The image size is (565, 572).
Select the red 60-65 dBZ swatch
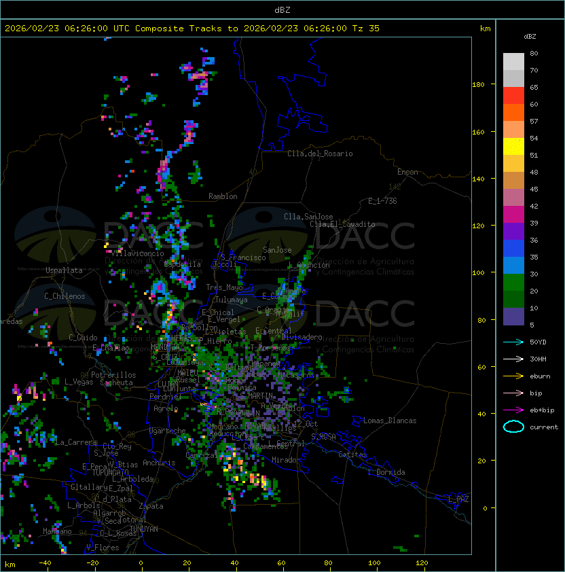coord(513,96)
